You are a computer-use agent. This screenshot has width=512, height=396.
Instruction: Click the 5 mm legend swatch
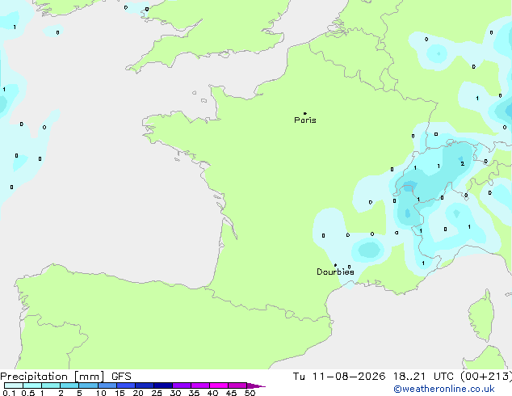tap(89, 385)
